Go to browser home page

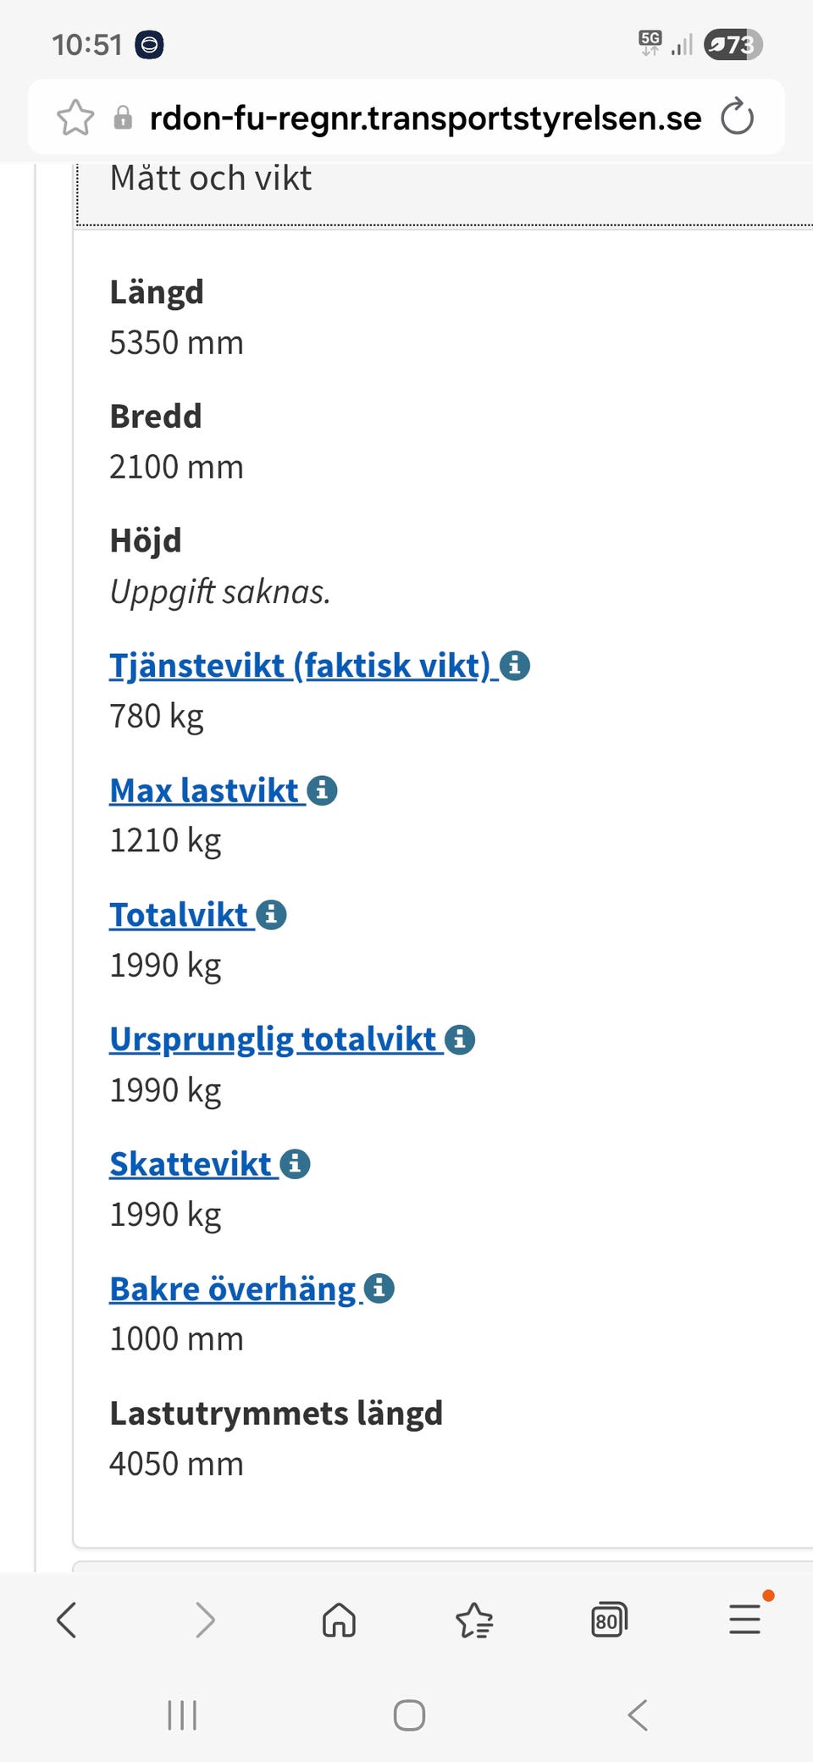tap(339, 1620)
